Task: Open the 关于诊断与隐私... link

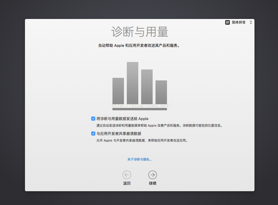Action: point(139,159)
